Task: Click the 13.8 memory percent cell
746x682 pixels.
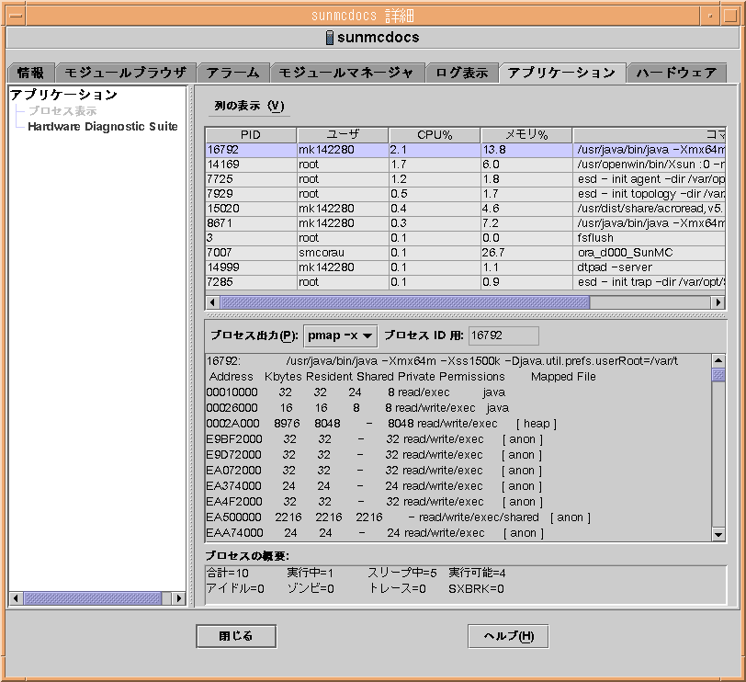Action: coord(526,150)
